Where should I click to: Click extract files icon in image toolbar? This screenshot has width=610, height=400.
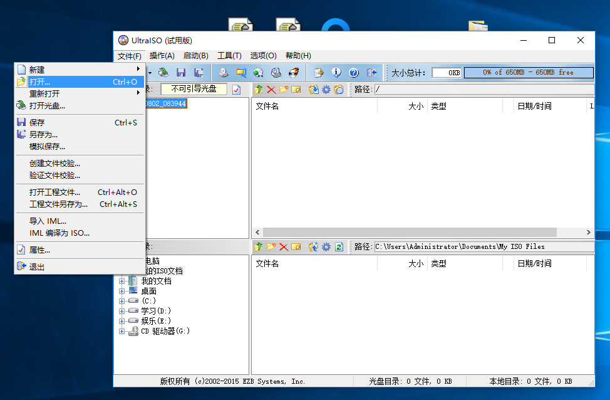314,90
